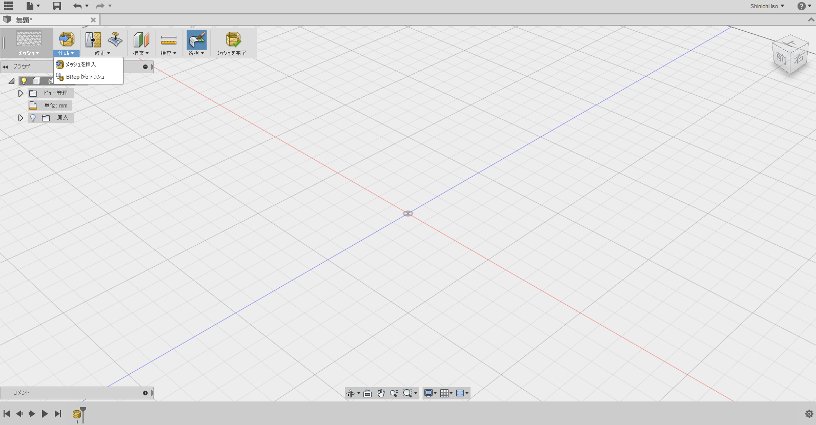The width and height of the screenshot is (816, 425).
Task: Select the mesh reduce tool icon in 修正
Action: tap(93, 39)
